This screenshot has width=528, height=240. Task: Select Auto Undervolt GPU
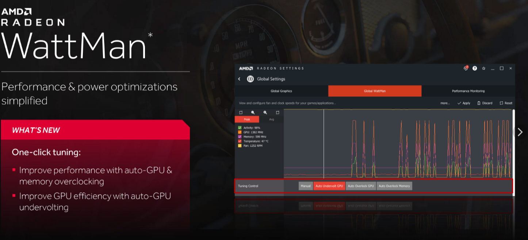click(329, 186)
